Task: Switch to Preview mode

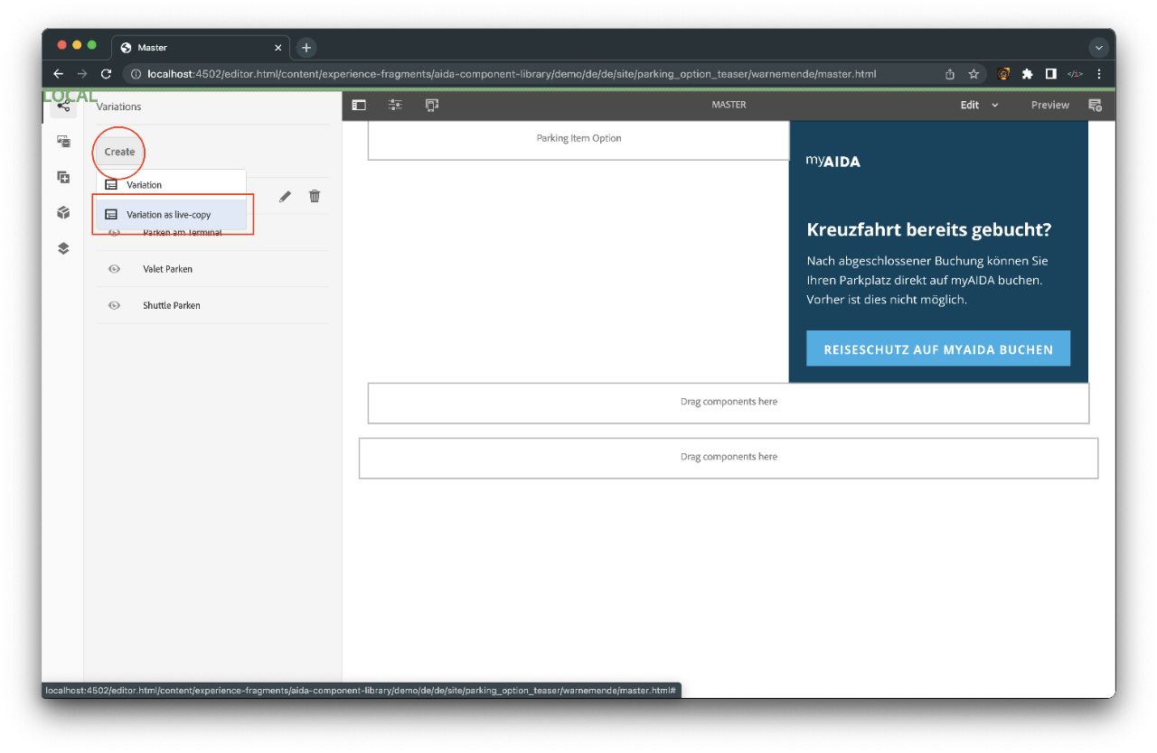Action: [1049, 105]
